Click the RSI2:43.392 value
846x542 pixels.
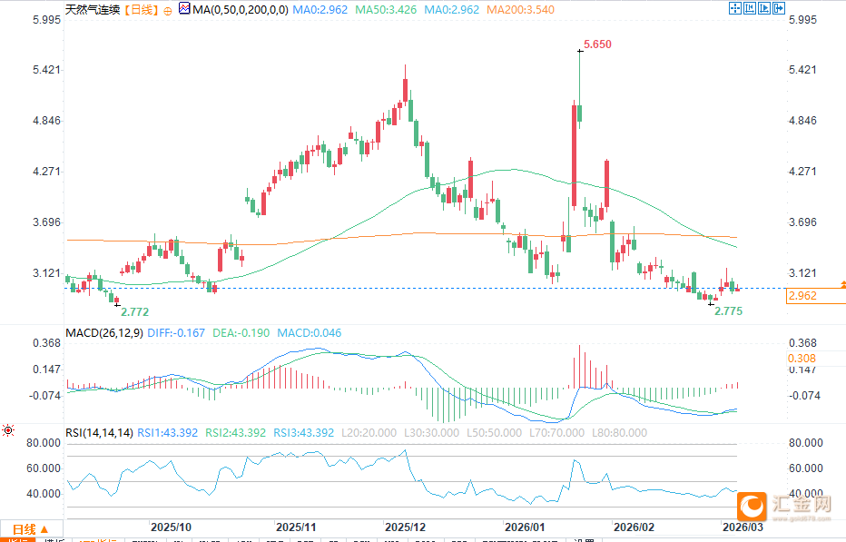[236, 432]
